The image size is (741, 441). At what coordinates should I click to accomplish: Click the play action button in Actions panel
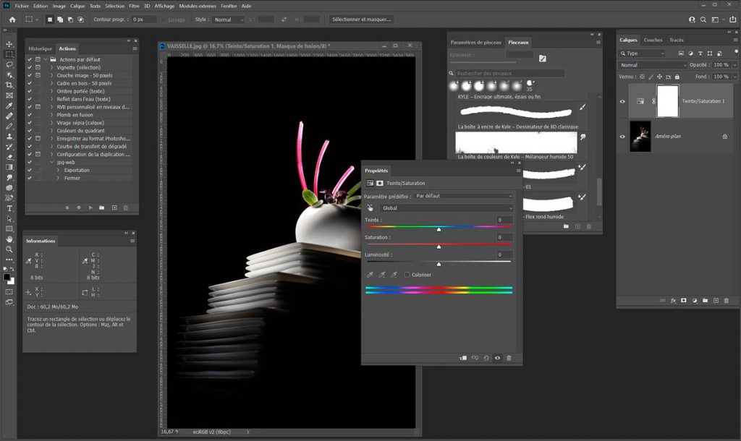coord(90,207)
